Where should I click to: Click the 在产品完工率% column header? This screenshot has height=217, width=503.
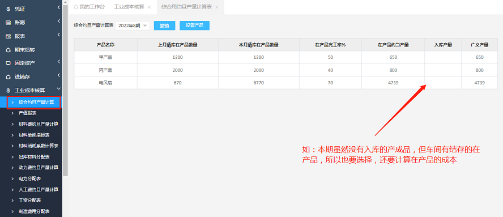tap(330, 45)
